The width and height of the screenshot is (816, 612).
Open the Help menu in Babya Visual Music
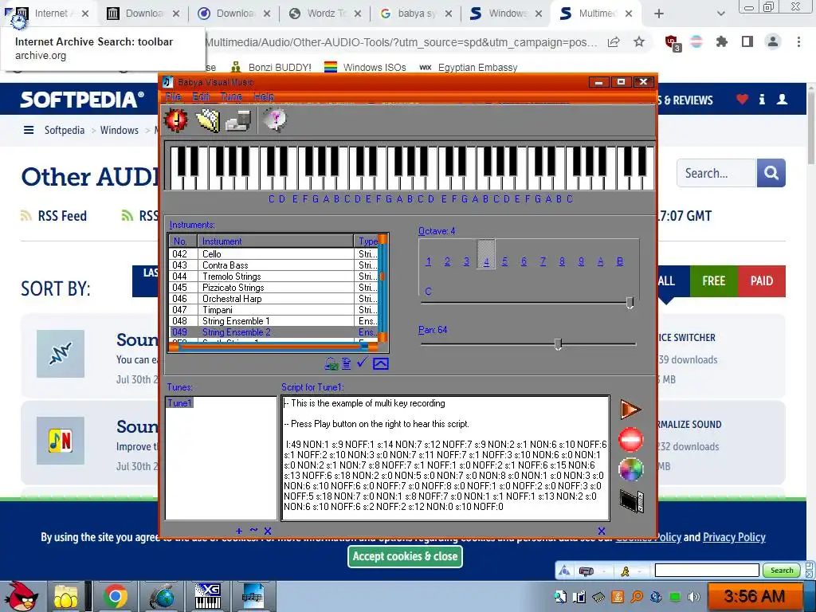[263, 96]
